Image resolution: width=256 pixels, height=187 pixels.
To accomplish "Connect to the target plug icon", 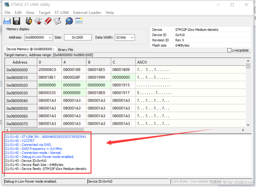I will pos(29,21).
